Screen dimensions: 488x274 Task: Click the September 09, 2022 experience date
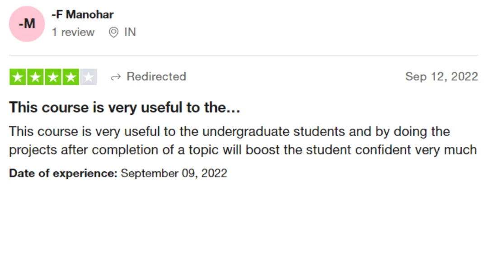(x=174, y=173)
